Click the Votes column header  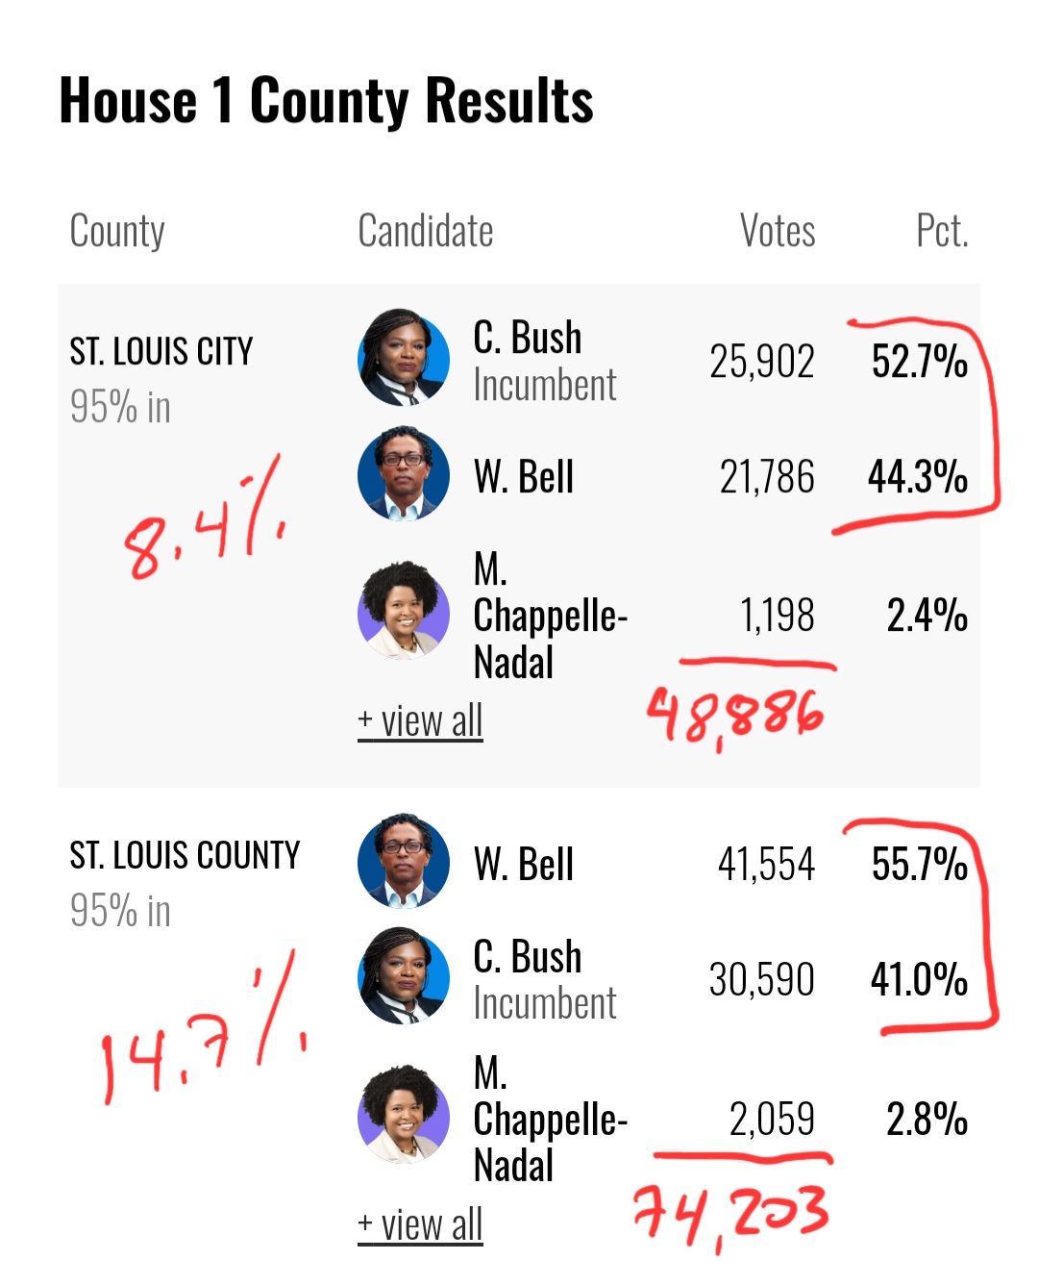[x=777, y=231]
